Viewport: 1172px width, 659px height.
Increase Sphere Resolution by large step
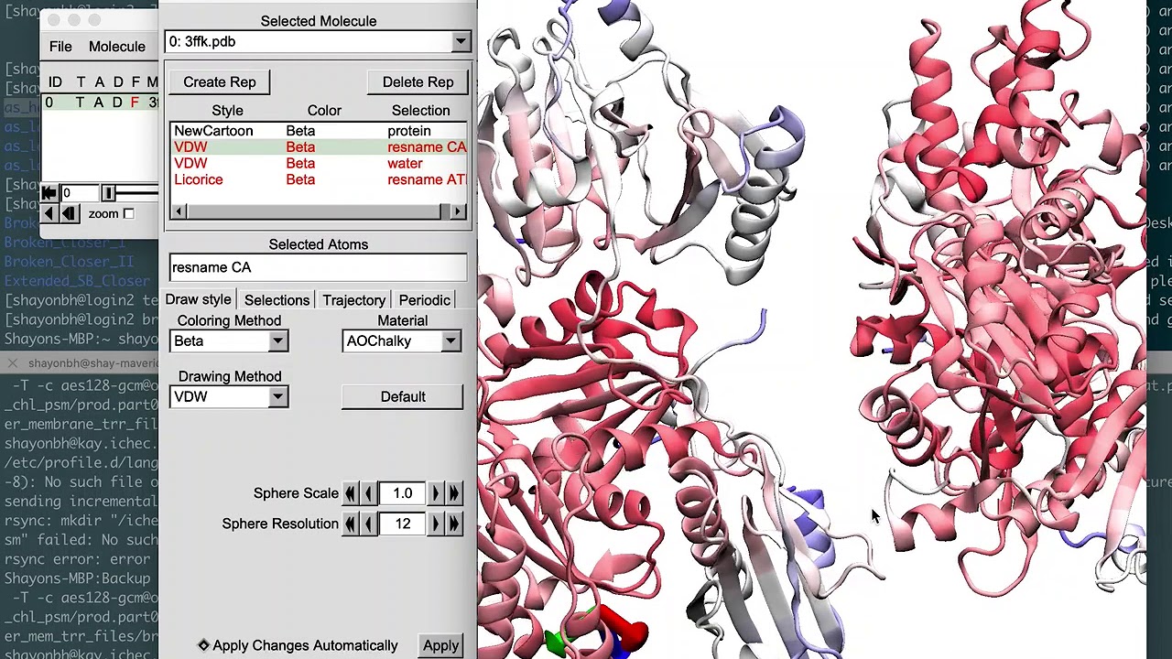coord(454,524)
